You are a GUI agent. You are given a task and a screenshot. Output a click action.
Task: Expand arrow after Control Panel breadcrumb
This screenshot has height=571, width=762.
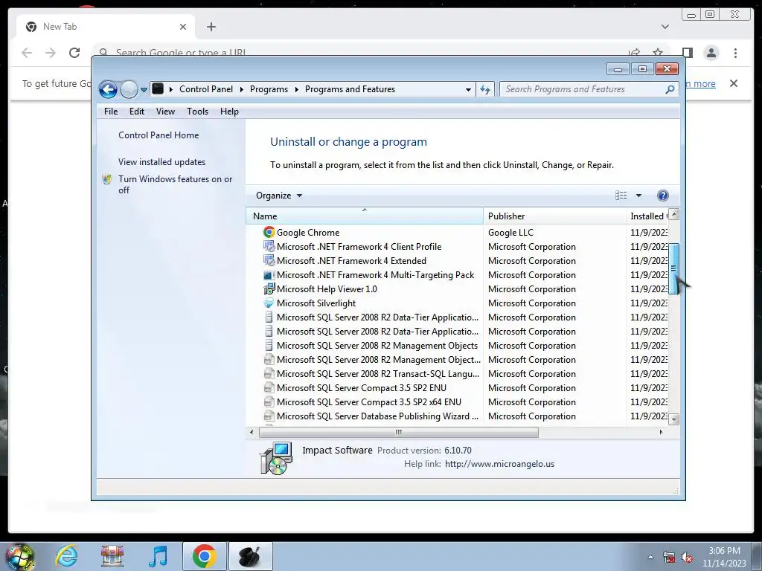pyautogui.click(x=242, y=89)
